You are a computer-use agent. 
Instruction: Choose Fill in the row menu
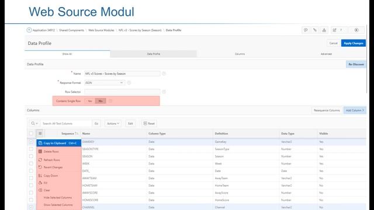pyautogui.click(x=58, y=183)
